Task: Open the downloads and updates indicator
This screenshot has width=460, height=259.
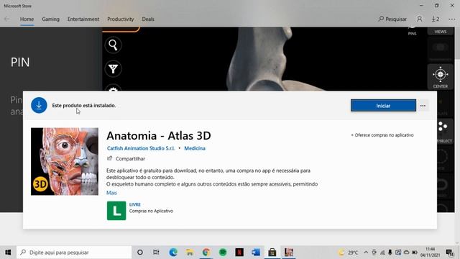Action: pos(436,19)
